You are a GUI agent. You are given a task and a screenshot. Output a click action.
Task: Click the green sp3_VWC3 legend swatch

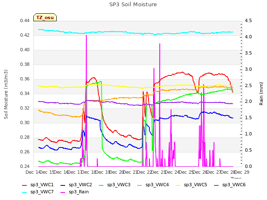(101, 185)
